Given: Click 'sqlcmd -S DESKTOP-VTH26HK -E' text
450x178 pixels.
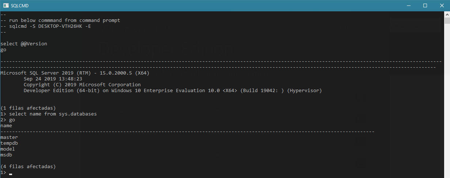Looking at the screenshot, I should coord(50,26).
